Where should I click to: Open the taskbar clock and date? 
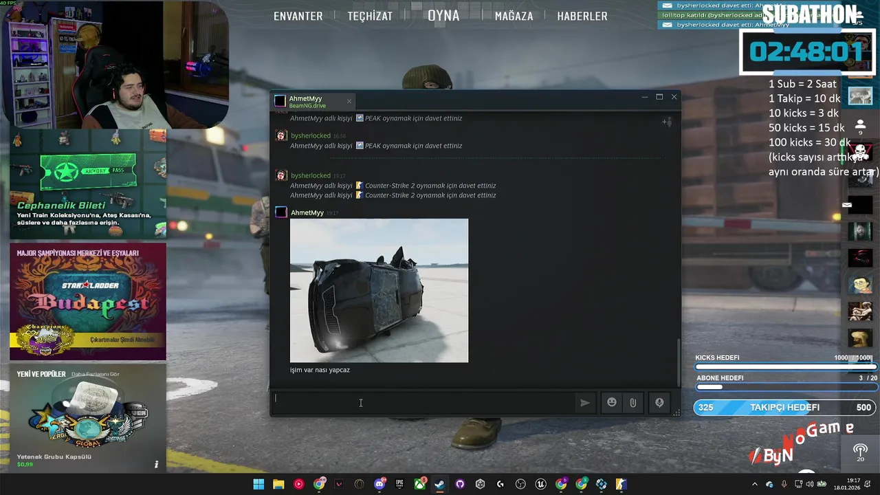click(847, 485)
